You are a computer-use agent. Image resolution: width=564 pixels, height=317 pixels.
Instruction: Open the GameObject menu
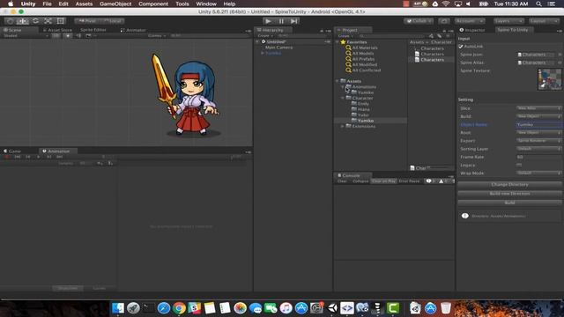click(x=115, y=4)
